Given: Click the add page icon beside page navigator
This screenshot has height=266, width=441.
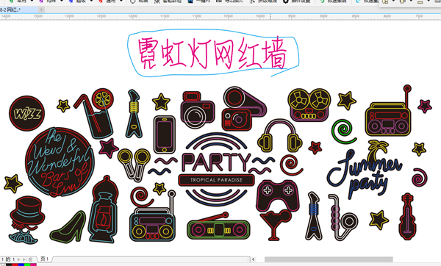Looking at the screenshot, I should click(30, 259).
